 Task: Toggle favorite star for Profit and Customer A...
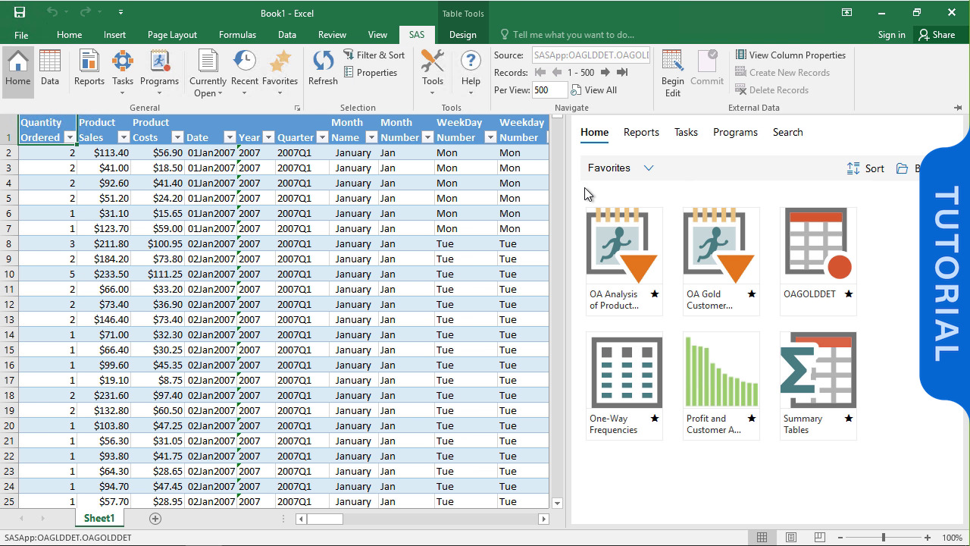[x=751, y=418]
